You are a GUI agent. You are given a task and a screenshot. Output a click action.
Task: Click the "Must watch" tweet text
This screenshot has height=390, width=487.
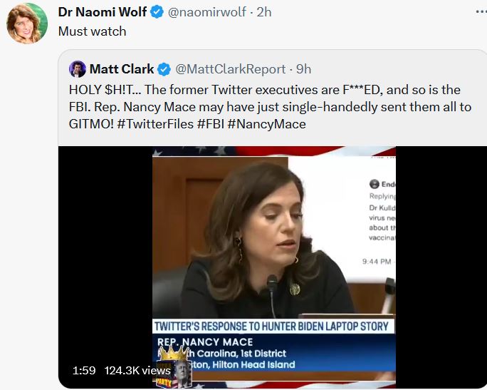click(92, 31)
